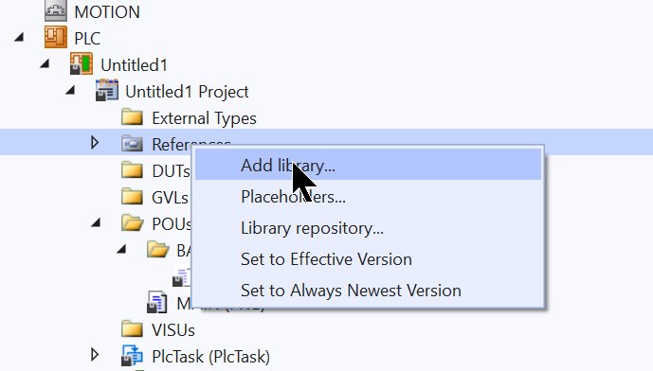Select the PlcTask icon
653x371 pixels.
tap(132, 356)
